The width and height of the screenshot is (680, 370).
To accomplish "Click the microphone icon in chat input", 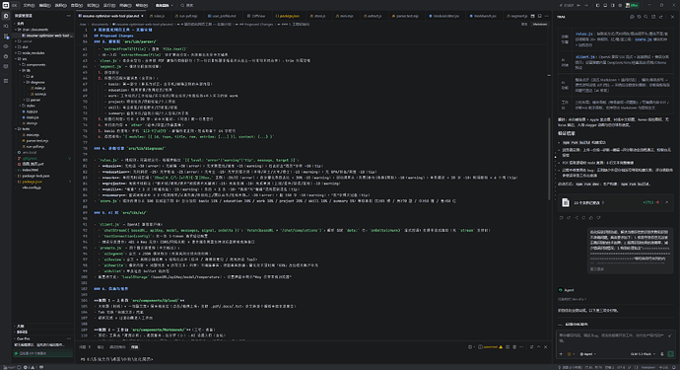I will coord(662,354).
